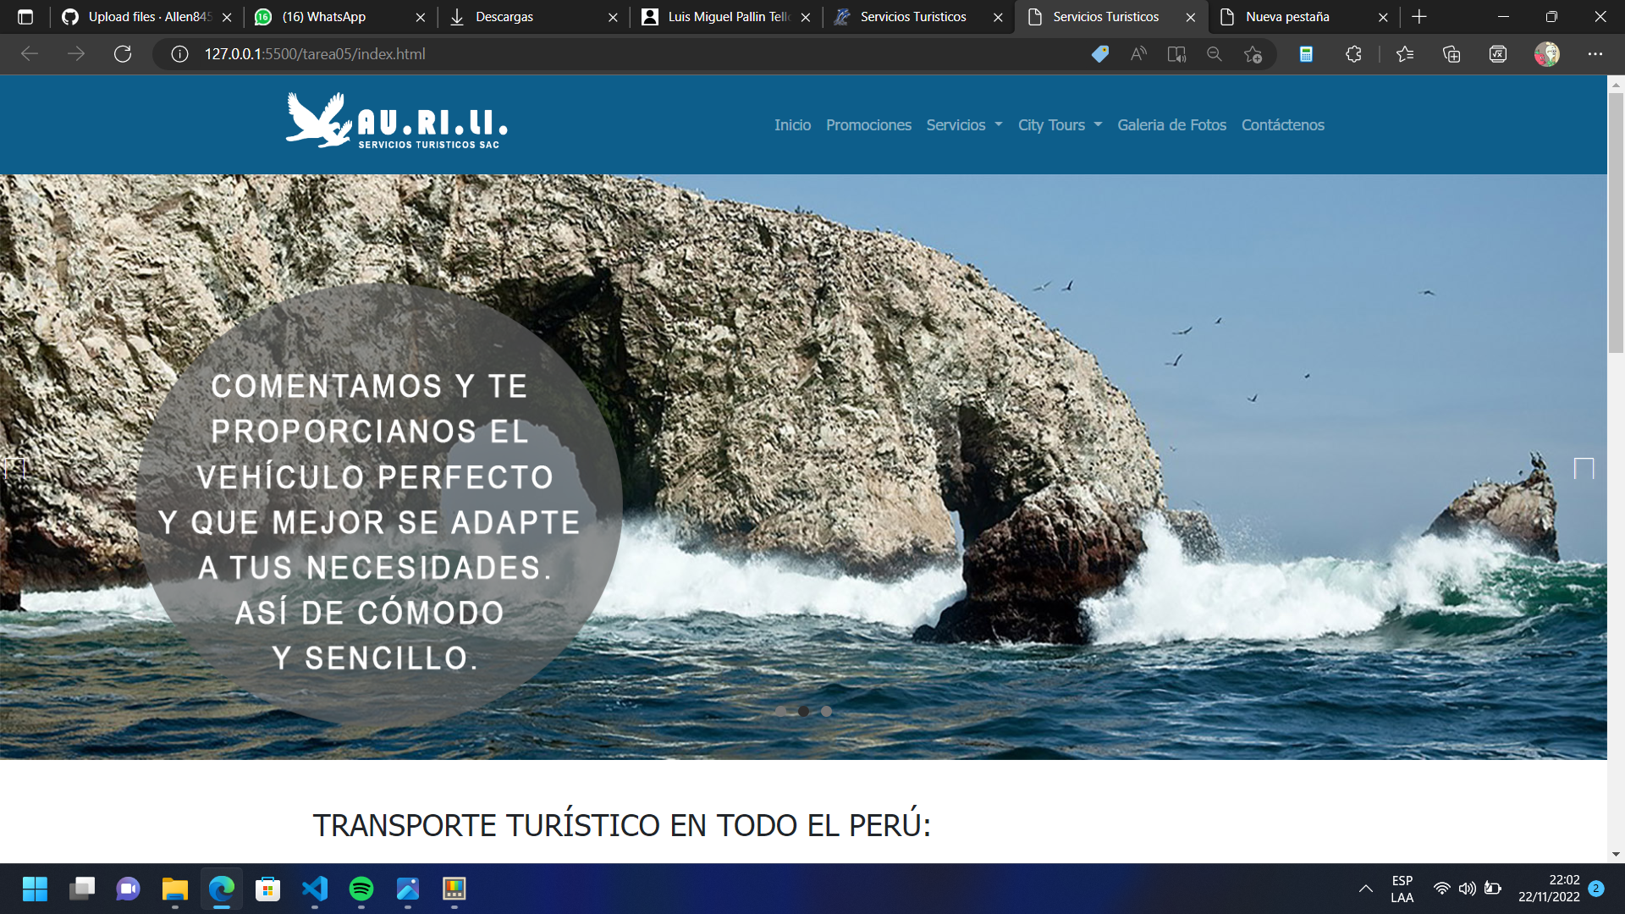This screenshot has width=1625, height=914.
Task: Open the Extensions puzzle icon
Action: click(1352, 54)
